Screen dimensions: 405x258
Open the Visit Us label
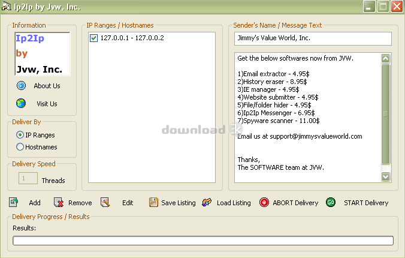[47, 104]
